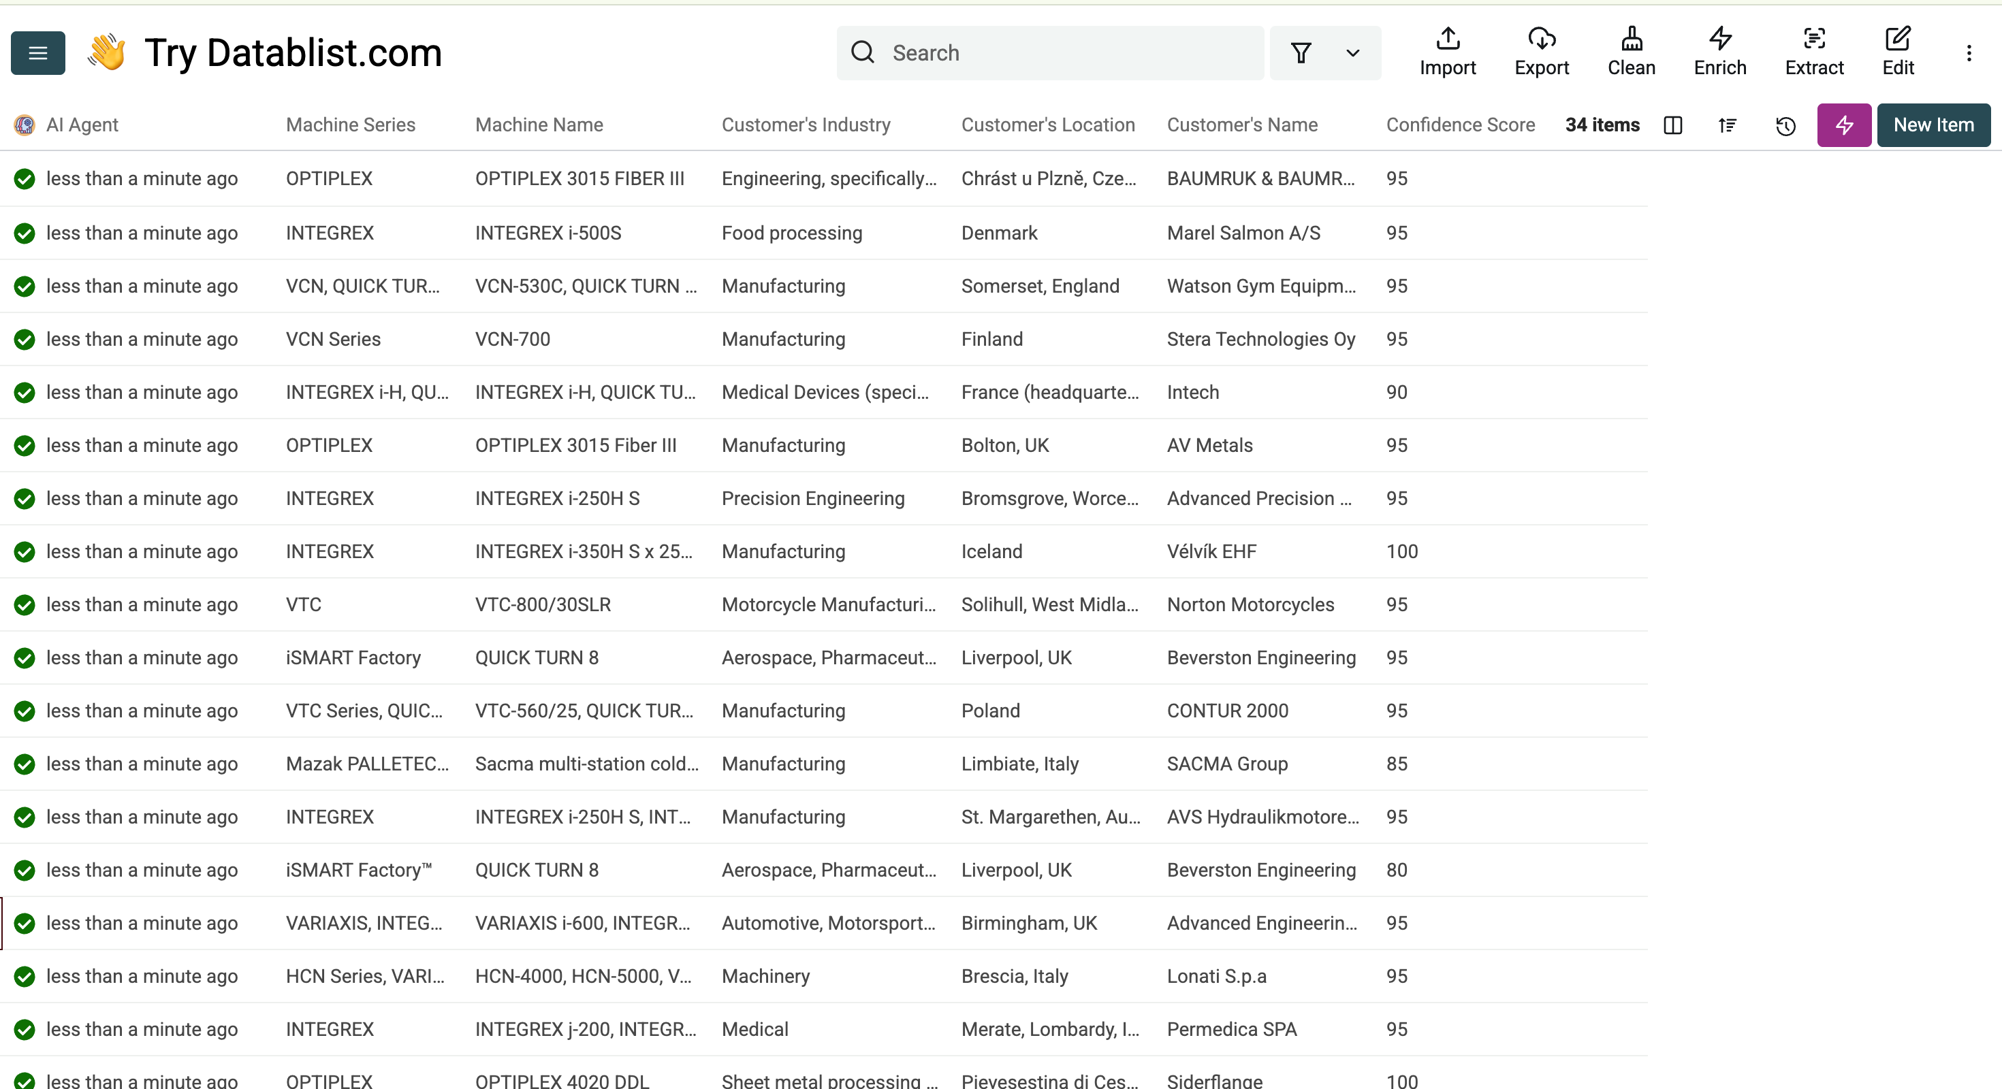The width and height of the screenshot is (2002, 1089).
Task: Click the Precision Engineering industry cell
Action: click(812, 499)
